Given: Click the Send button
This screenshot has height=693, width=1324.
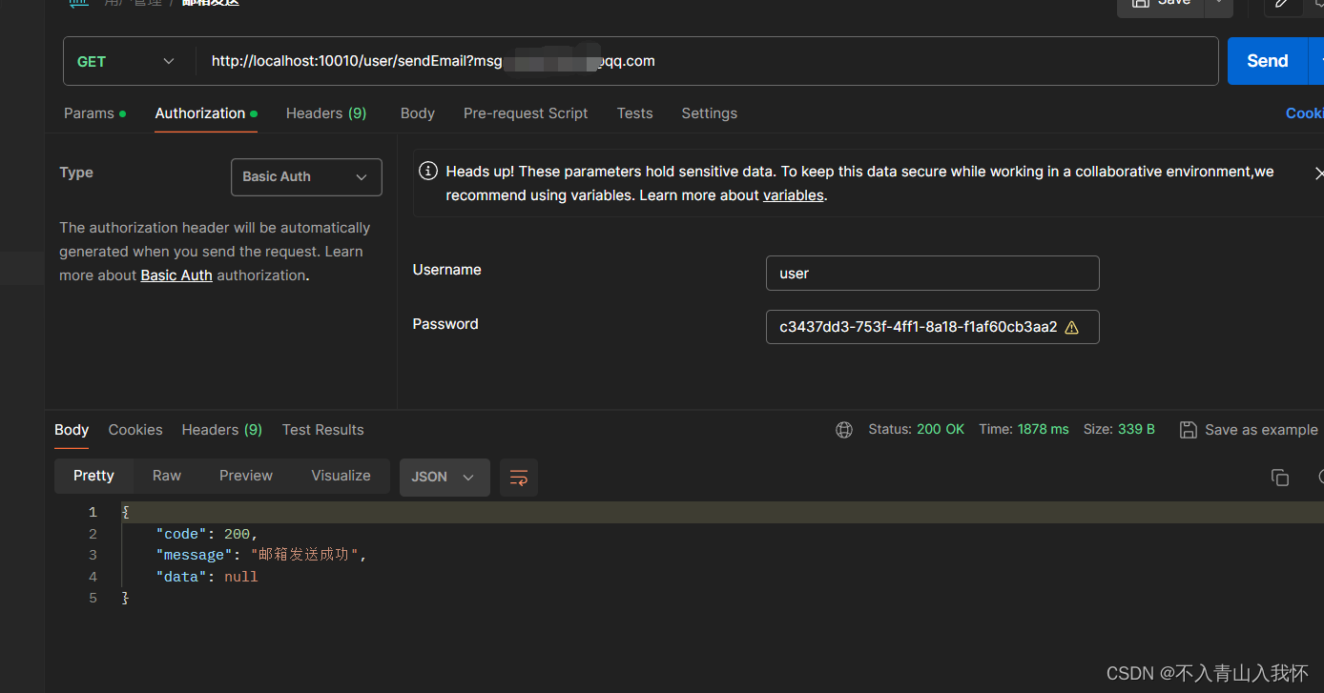Looking at the screenshot, I should pyautogui.click(x=1268, y=60).
